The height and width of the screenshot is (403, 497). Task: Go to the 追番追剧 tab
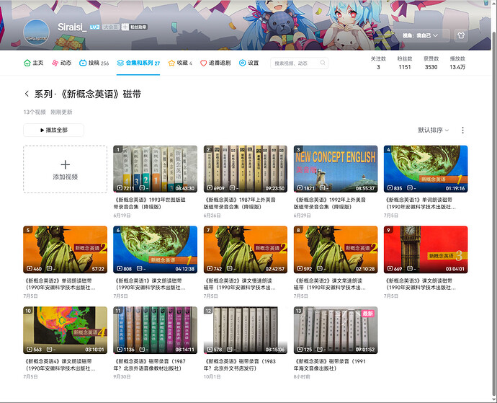(215, 63)
